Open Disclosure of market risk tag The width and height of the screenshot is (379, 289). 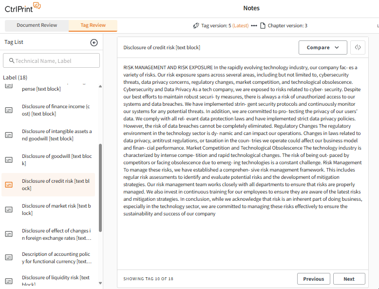tap(56, 210)
